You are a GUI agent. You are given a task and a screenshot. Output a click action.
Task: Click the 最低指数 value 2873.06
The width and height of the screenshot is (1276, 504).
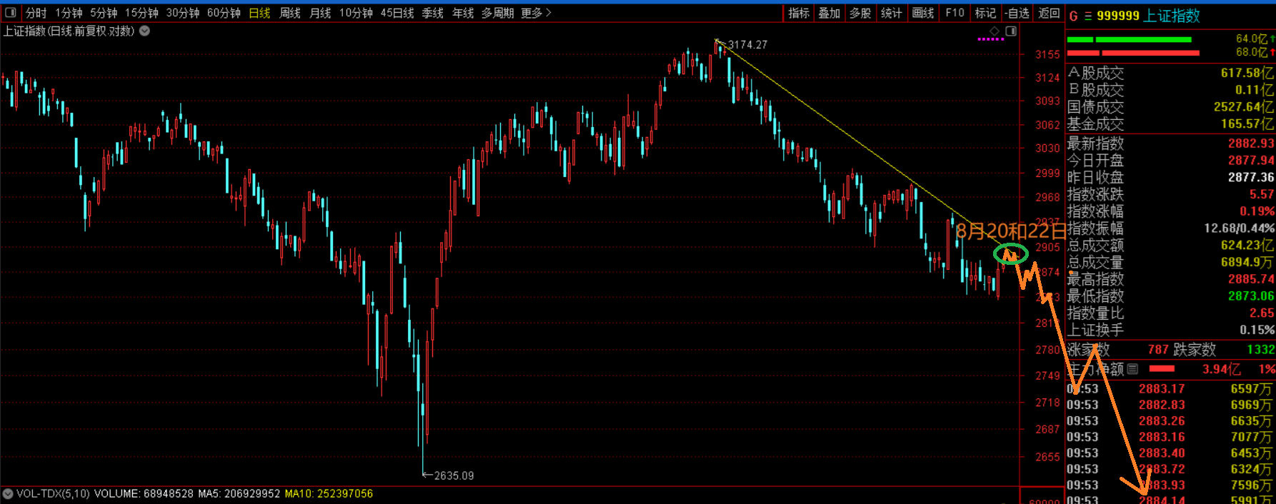click(x=1251, y=296)
